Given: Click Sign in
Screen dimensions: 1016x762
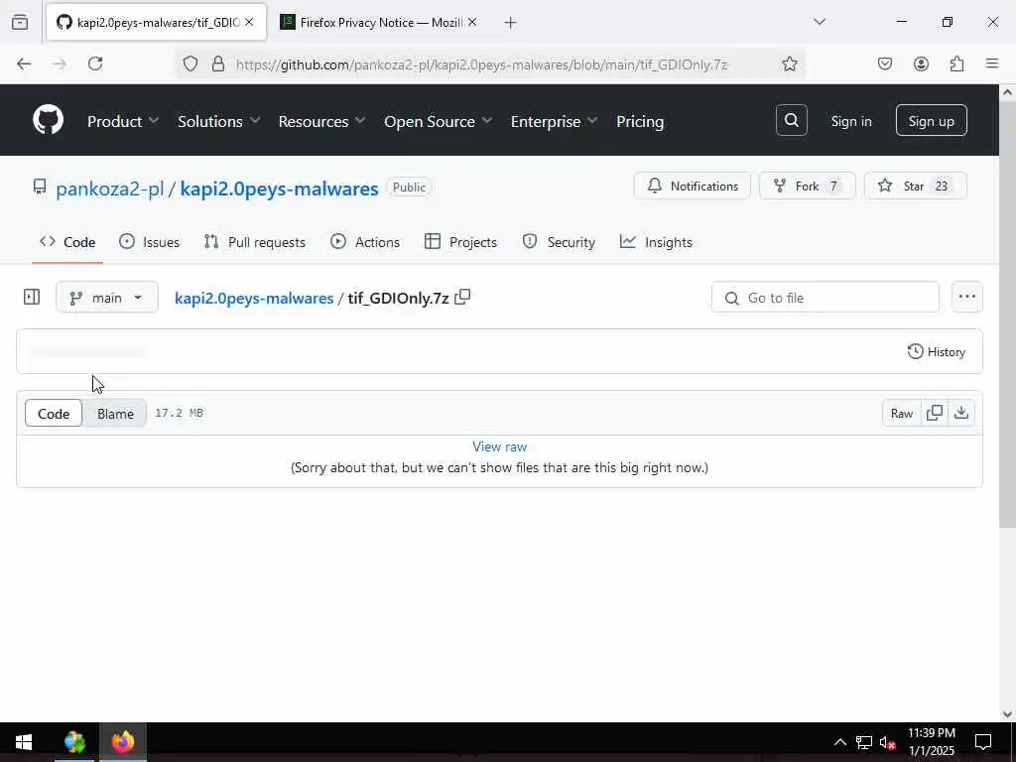Looking at the screenshot, I should pyautogui.click(x=851, y=121).
